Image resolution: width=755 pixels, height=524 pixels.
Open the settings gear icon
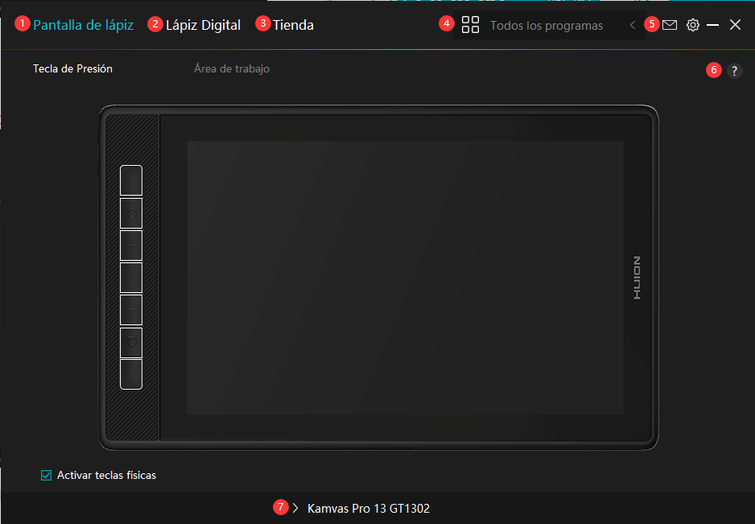tap(692, 25)
